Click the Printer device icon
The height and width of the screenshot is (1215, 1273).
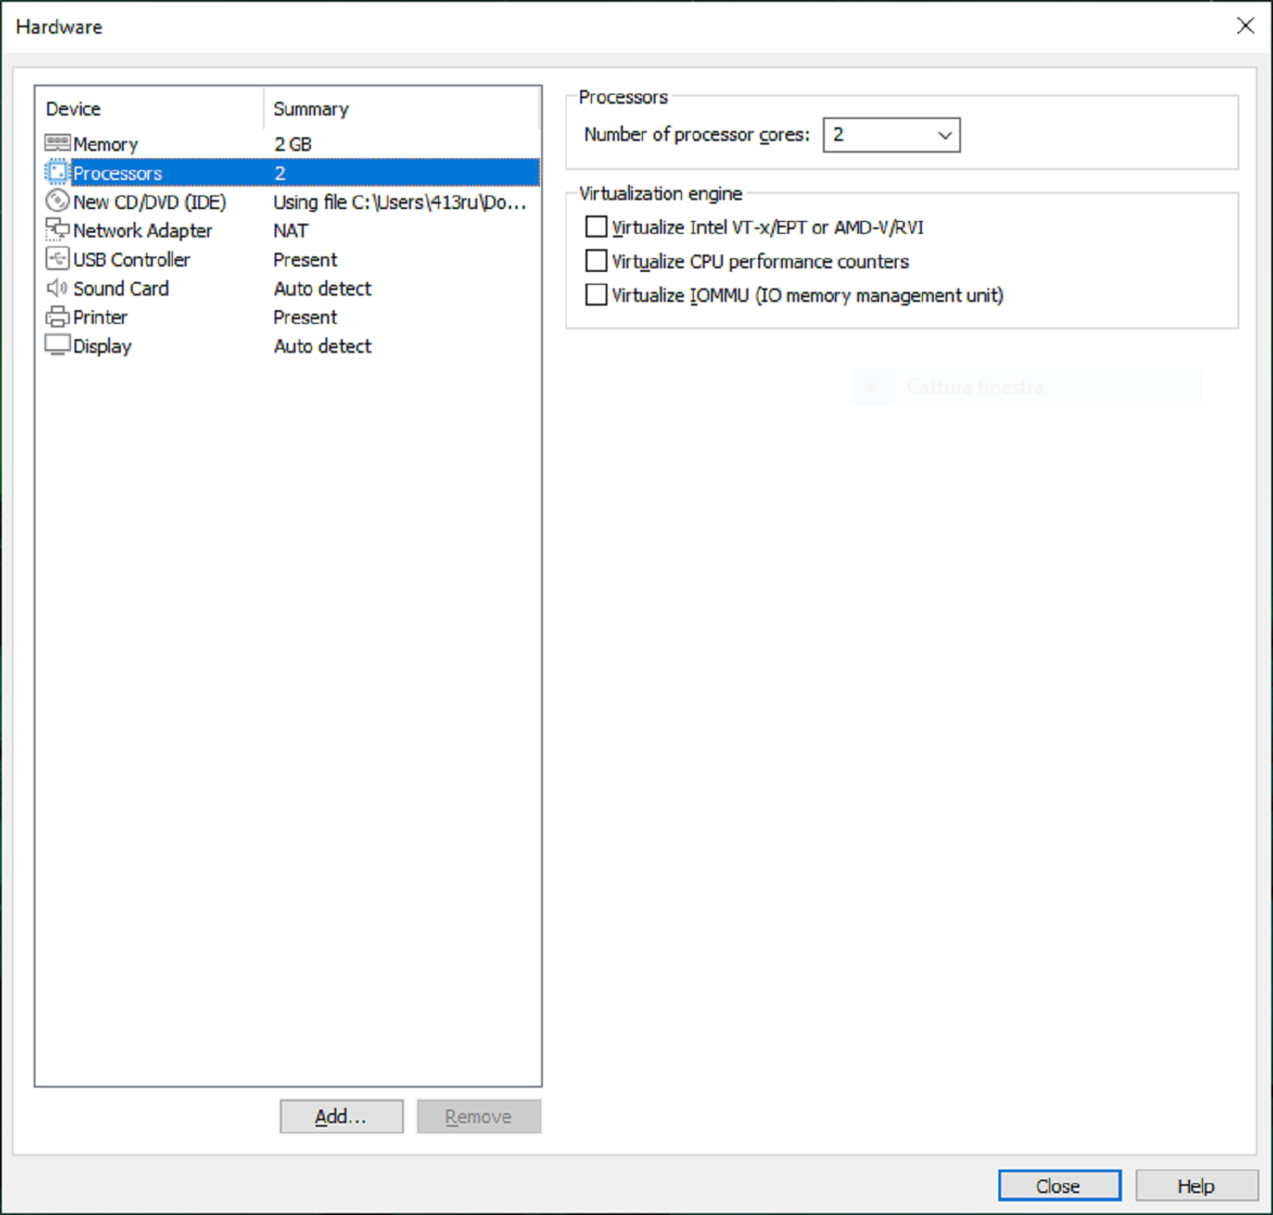click(x=56, y=316)
